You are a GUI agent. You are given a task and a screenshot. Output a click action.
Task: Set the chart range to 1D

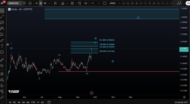pos(10,102)
